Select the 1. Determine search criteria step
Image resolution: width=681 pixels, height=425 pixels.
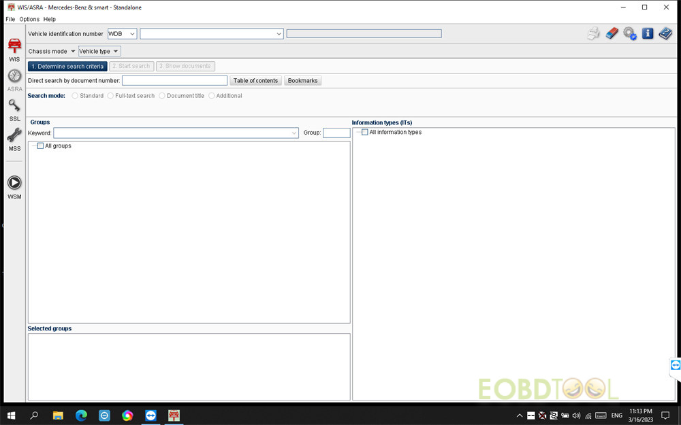pyautogui.click(x=67, y=67)
